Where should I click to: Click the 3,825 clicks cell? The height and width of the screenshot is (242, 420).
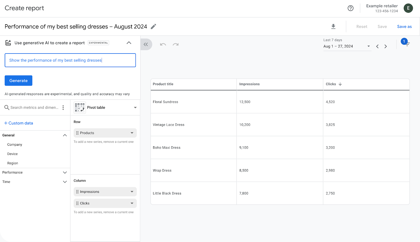[x=330, y=125]
